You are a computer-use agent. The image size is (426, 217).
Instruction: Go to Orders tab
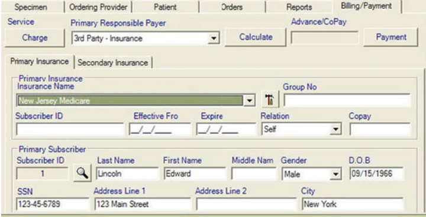[x=232, y=7]
